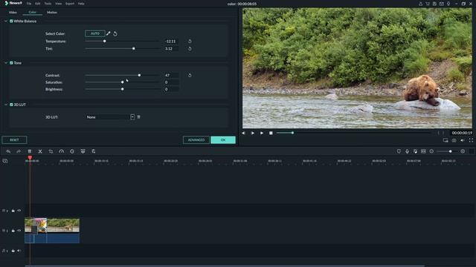Collapse the White Balance section
The image size is (476, 267).
pyautogui.click(x=6, y=22)
